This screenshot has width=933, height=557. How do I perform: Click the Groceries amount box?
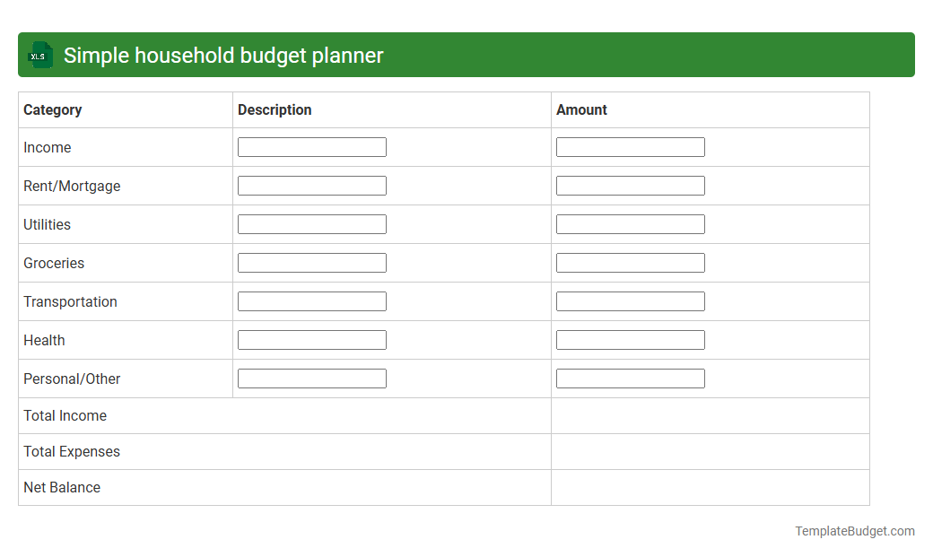(630, 262)
